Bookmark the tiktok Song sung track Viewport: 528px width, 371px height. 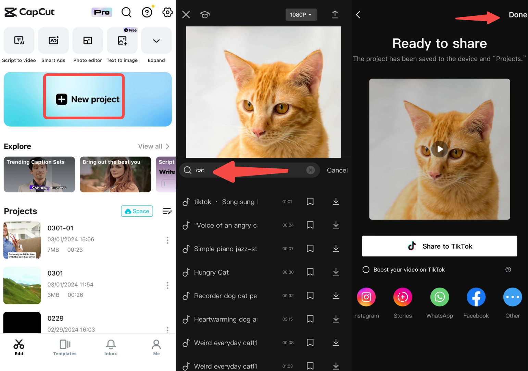point(310,202)
